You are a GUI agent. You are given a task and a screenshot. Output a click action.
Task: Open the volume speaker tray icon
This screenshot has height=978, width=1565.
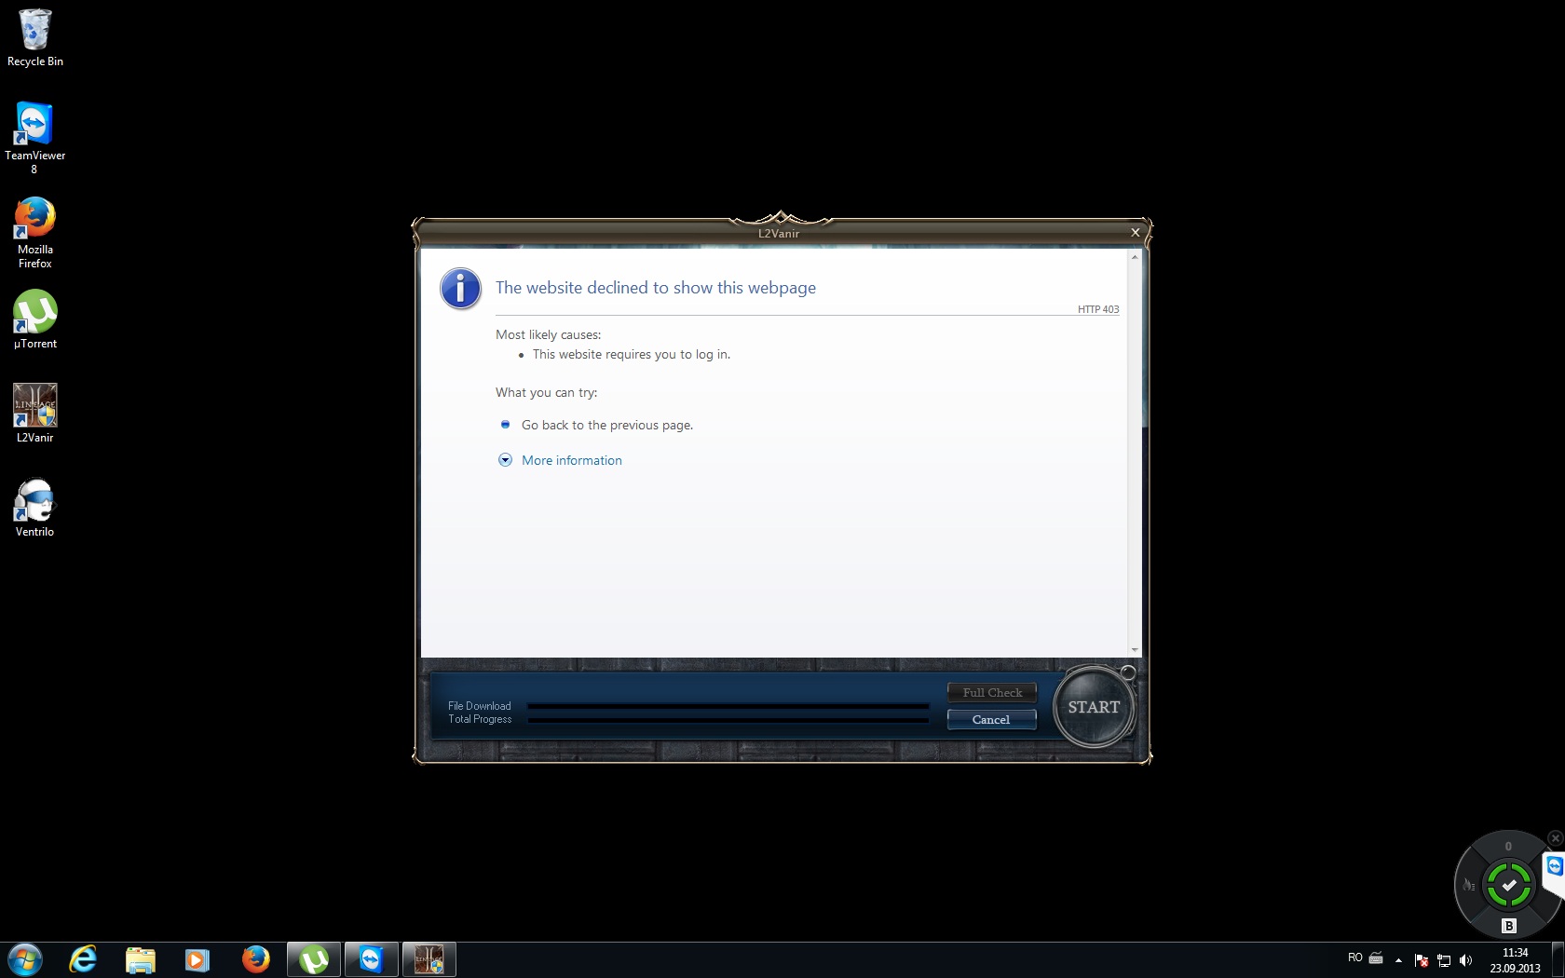[1465, 960]
